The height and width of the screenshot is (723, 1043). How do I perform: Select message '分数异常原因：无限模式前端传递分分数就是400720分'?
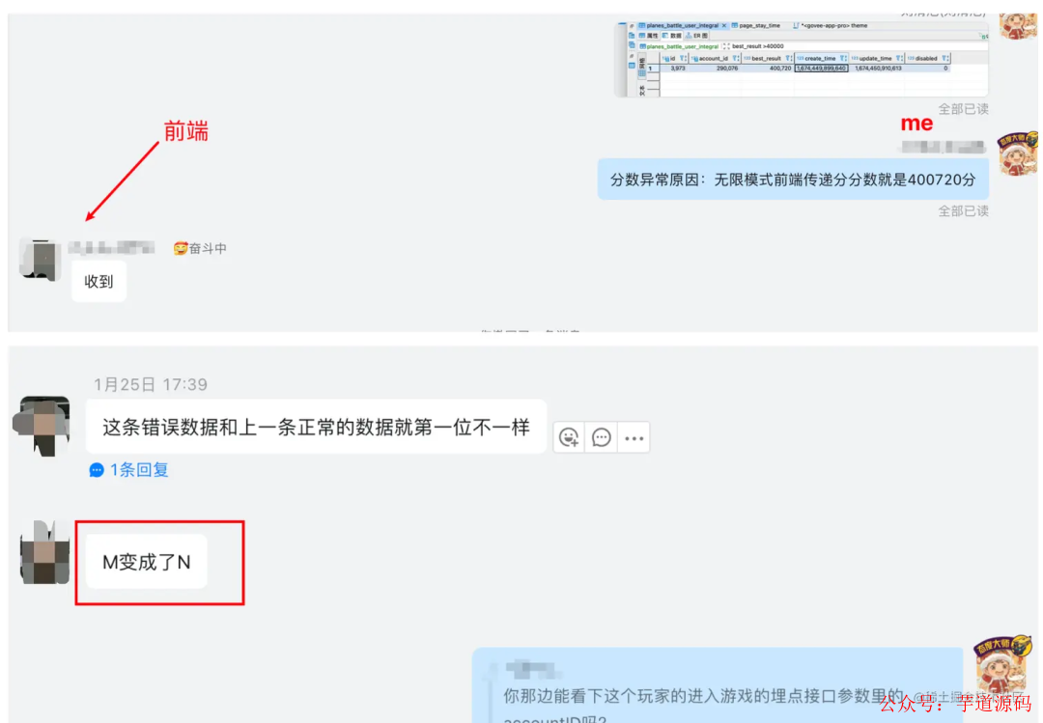pos(793,180)
